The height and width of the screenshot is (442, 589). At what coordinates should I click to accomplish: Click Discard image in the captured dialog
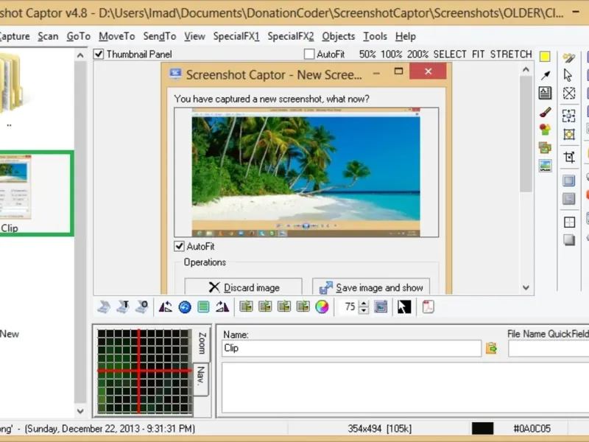[x=244, y=287]
